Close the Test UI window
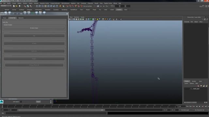The width and height of the screenshot is (209, 117). coord(67,14)
